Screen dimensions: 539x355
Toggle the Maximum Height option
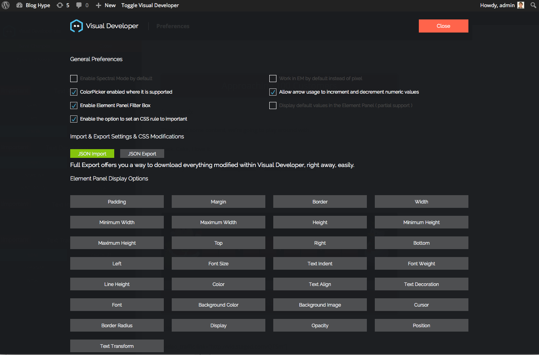coord(117,243)
